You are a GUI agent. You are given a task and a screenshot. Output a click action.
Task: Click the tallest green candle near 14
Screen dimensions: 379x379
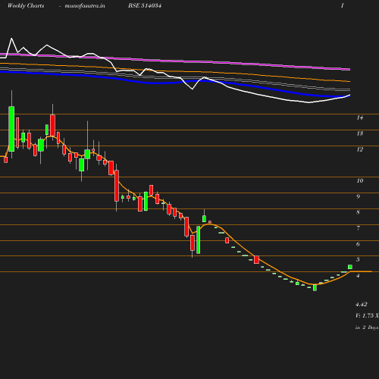pos(11,129)
